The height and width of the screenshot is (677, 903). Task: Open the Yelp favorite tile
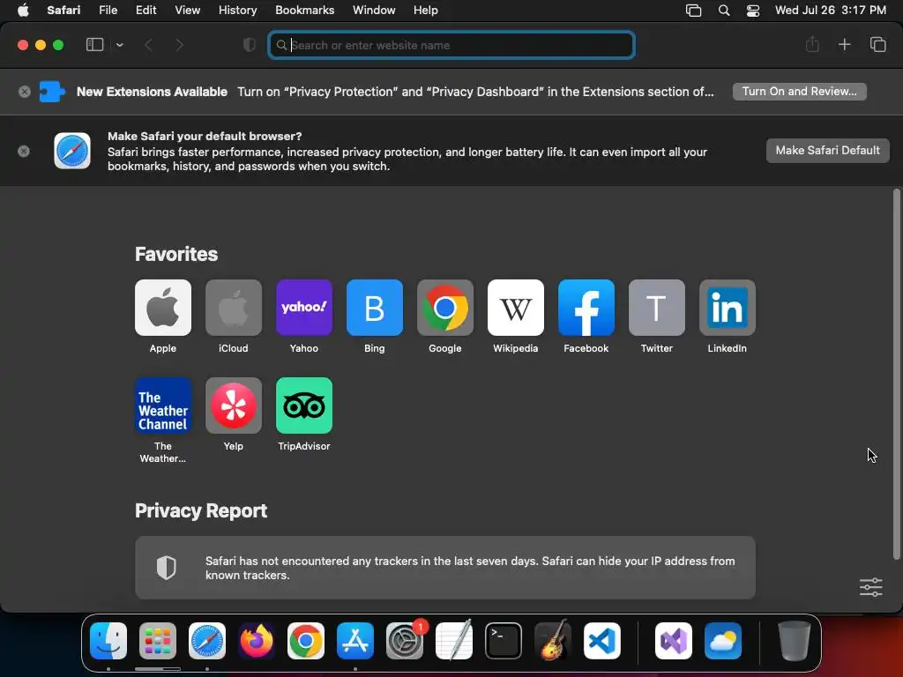click(233, 405)
